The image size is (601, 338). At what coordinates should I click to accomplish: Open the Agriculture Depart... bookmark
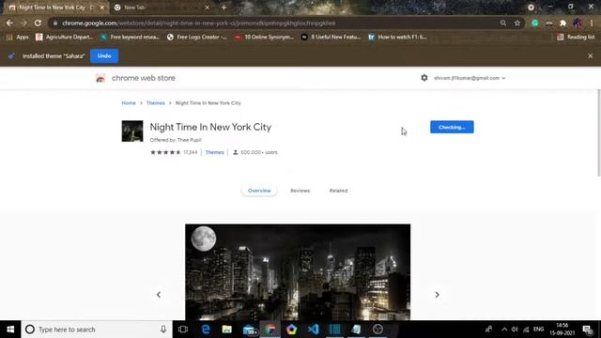pyautogui.click(x=65, y=38)
